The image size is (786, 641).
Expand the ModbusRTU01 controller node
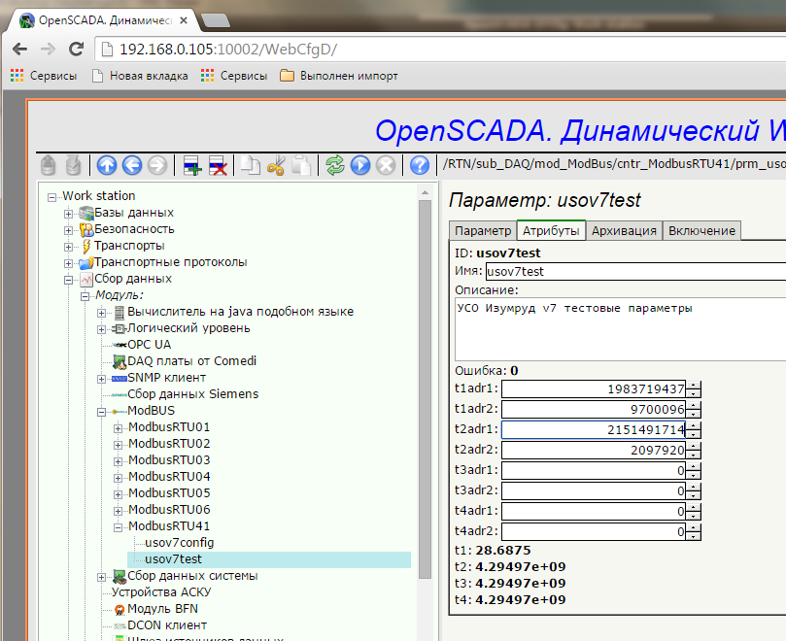(119, 427)
